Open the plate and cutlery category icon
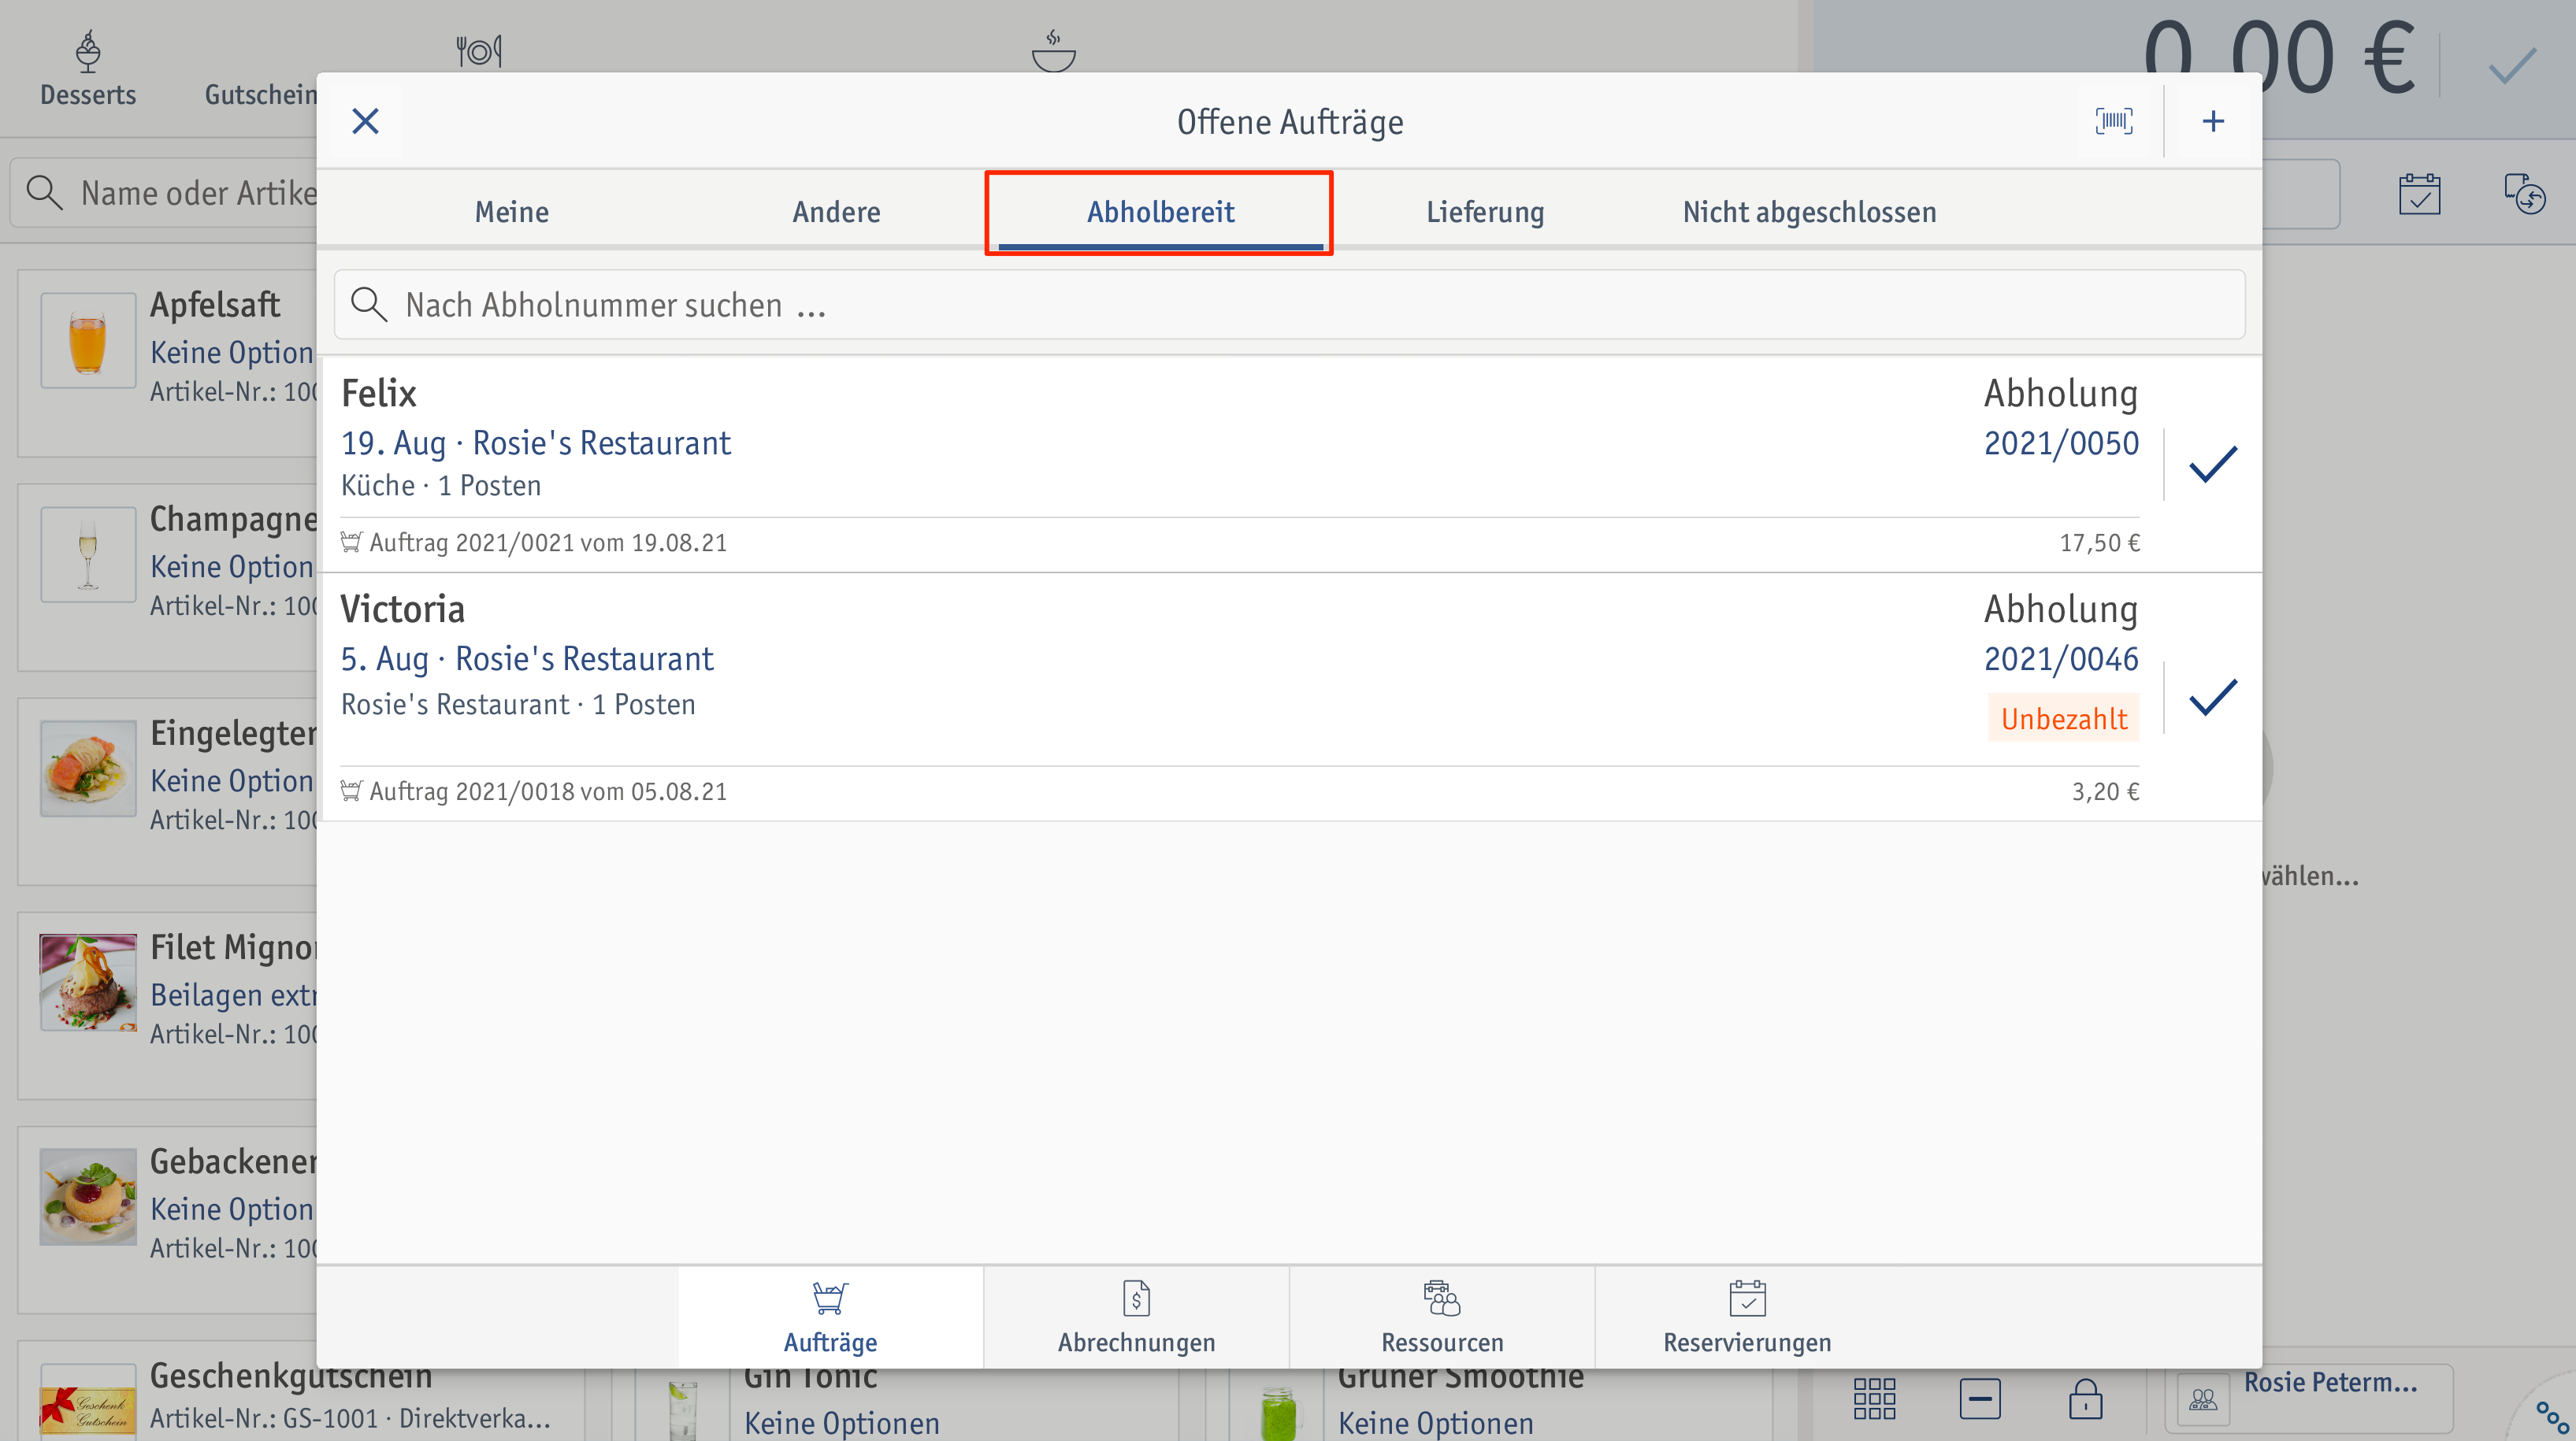The image size is (2576, 1441). pyautogui.click(x=479, y=50)
